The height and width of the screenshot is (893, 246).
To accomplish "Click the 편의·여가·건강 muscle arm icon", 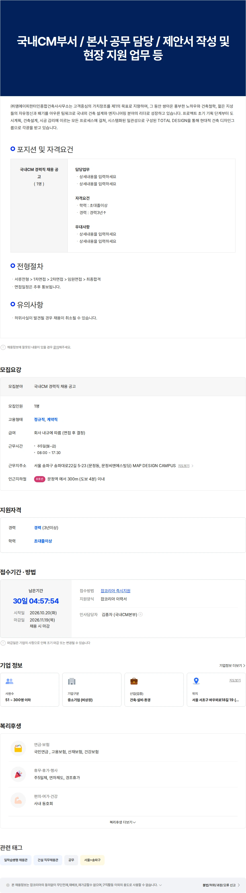I will 18,800.
